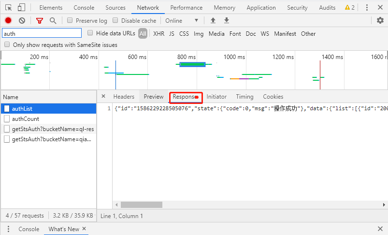The width and height of the screenshot is (388, 235).
Task: Filter requests by XHR type
Action: point(158,34)
